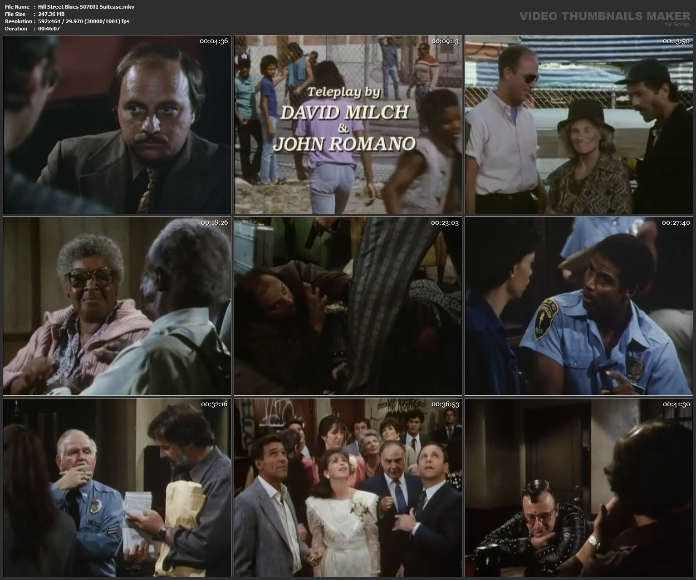Select the thumbnail at 00:04:36

pyautogui.click(x=117, y=124)
